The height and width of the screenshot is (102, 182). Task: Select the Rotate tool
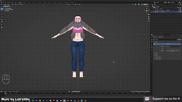point(2,17)
